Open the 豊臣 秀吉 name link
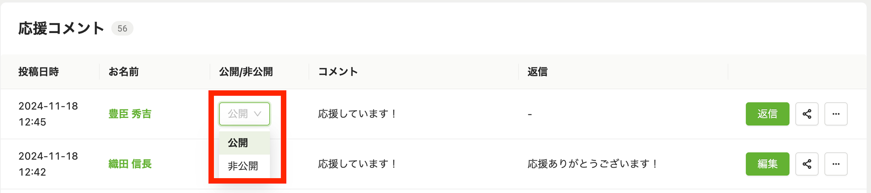Viewport: 871px width, 193px height. coord(130,114)
